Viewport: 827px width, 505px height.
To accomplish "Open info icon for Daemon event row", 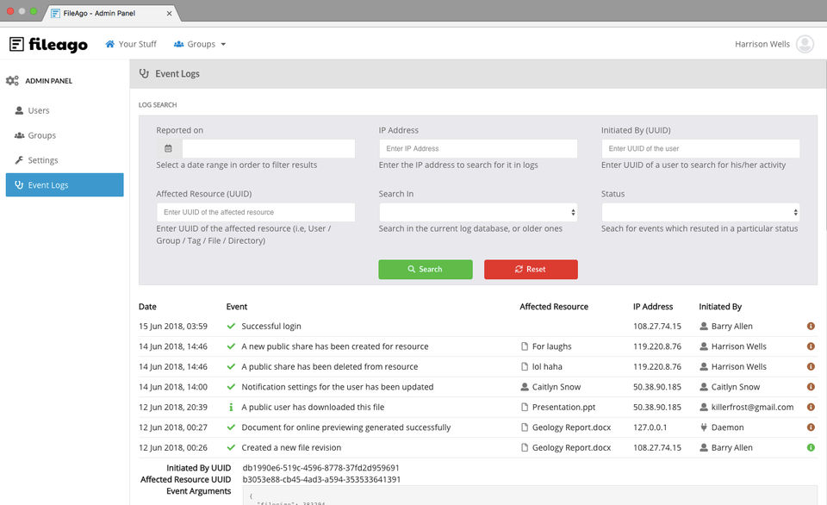I will point(811,427).
